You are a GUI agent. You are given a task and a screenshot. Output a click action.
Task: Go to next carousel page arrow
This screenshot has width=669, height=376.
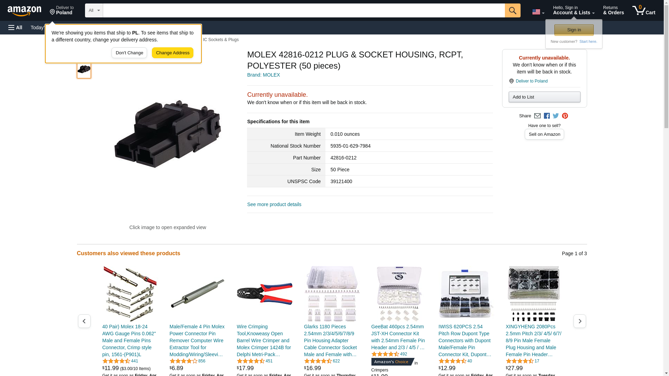[580, 321]
